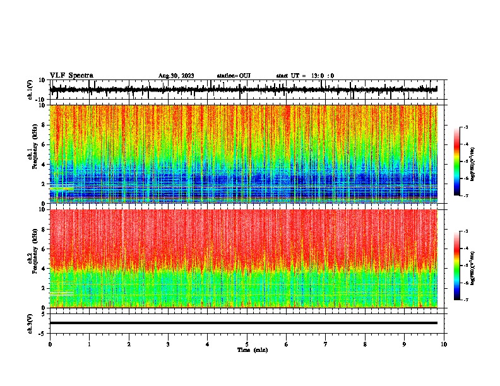Click the 'VLF Spectra' title text
The image size is (500, 386).
71,75
